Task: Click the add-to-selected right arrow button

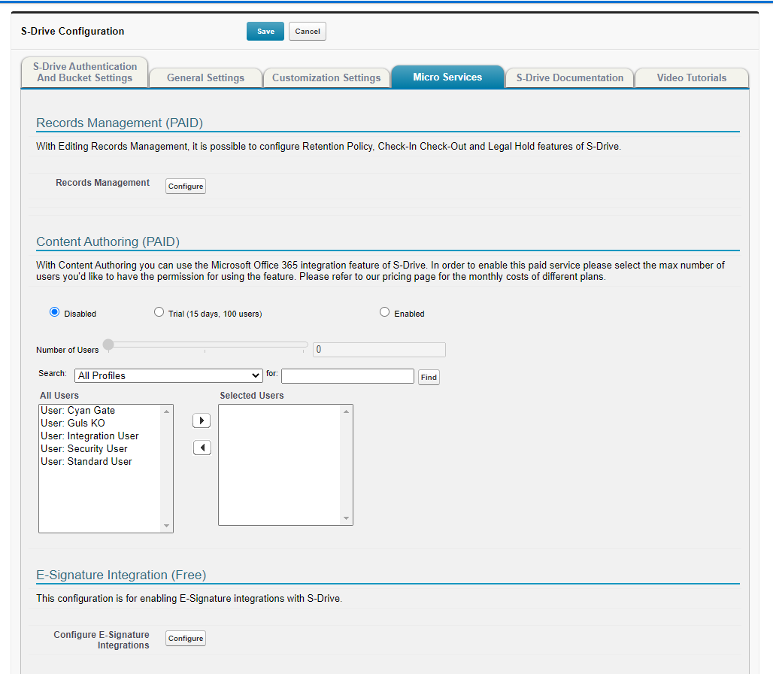Action: 202,421
